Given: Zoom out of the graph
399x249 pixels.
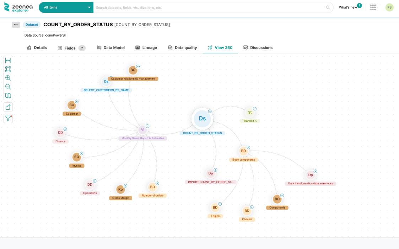Looking at the screenshot, I should point(8,87).
